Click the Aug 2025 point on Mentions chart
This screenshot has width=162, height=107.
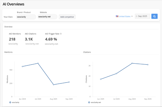(53, 85)
